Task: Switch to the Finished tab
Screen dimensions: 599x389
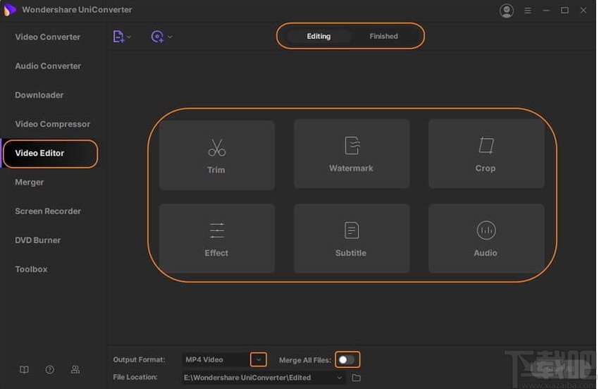Action: pyautogui.click(x=383, y=37)
